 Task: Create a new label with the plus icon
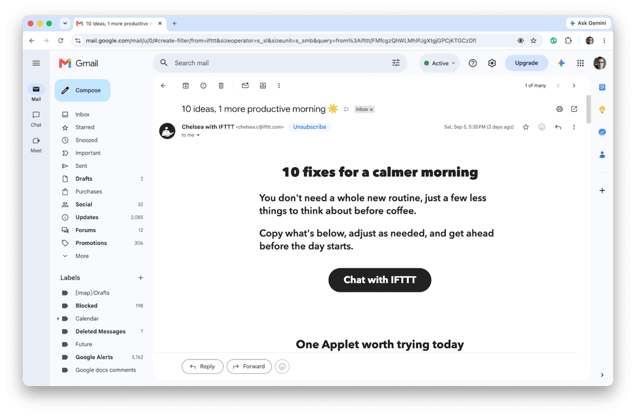(141, 278)
